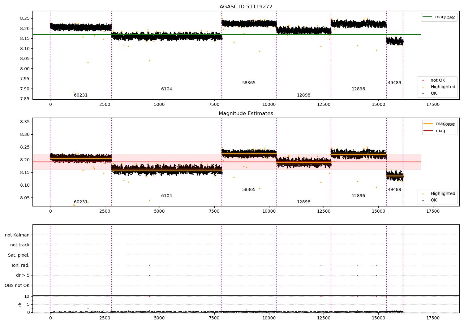The width and height of the screenshot is (464, 325).
Task: Click the 7.90 y-axis tick label
Action: 25,89
